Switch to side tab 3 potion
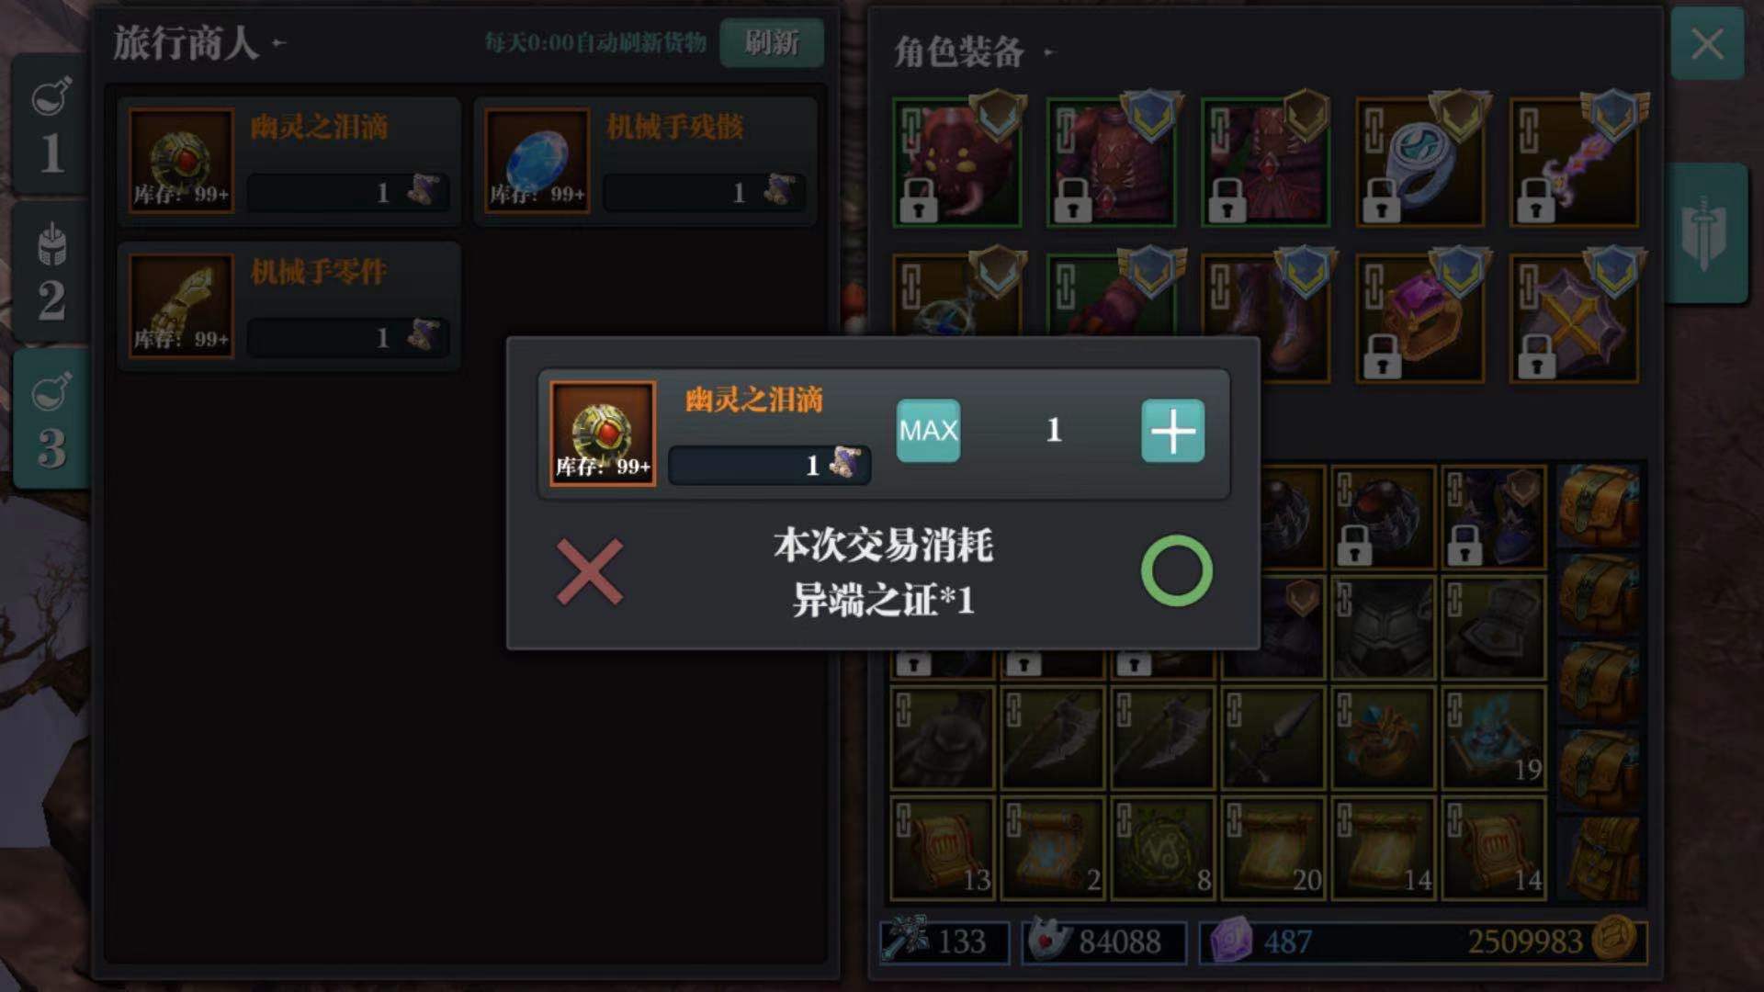This screenshot has height=992, width=1764. click(x=51, y=418)
